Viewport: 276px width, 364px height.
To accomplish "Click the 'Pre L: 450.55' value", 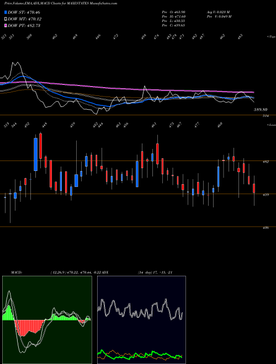I will [x=173, y=21].
